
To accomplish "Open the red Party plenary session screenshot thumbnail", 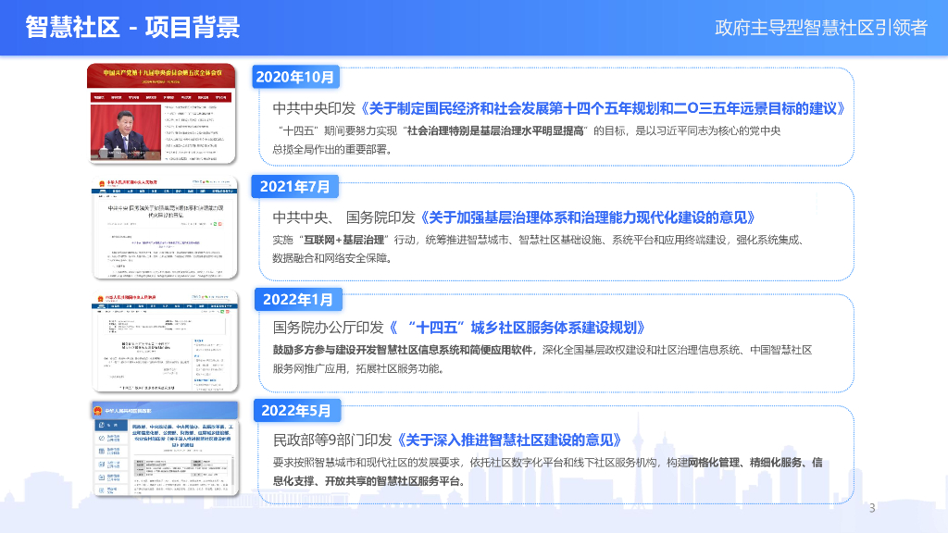I will coord(161,113).
